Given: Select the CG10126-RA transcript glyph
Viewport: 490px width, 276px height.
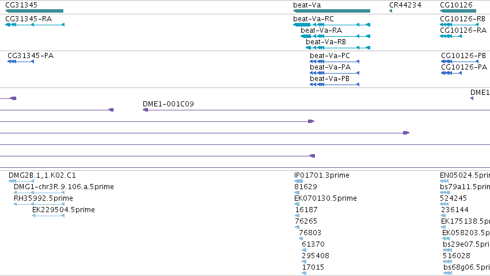Looking at the screenshot, I should [x=451, y=36].
